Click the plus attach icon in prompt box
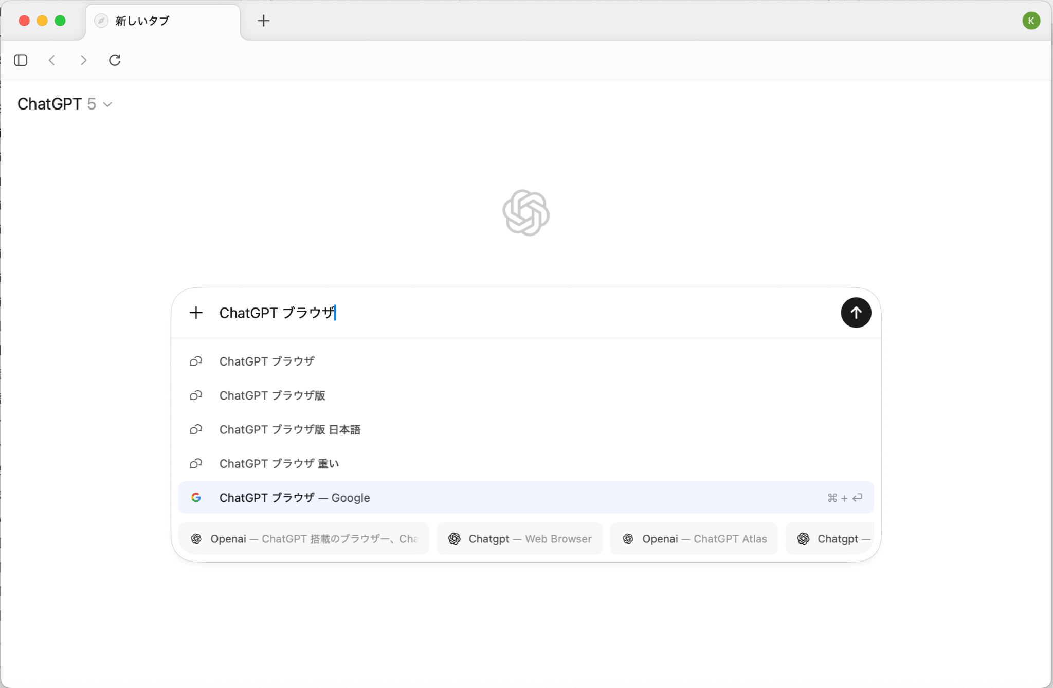Screen dimensions: 1053x688 click(x=196, y=313)
